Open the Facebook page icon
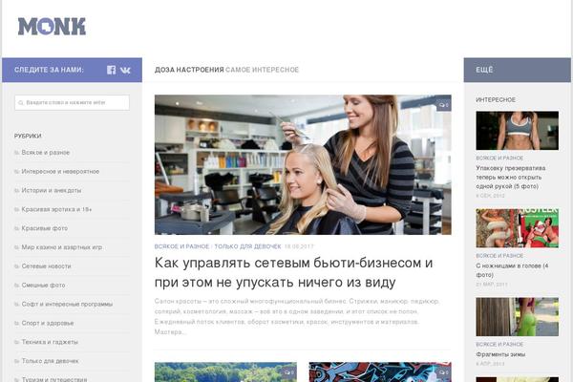573x382 pixels. [112, 70]
